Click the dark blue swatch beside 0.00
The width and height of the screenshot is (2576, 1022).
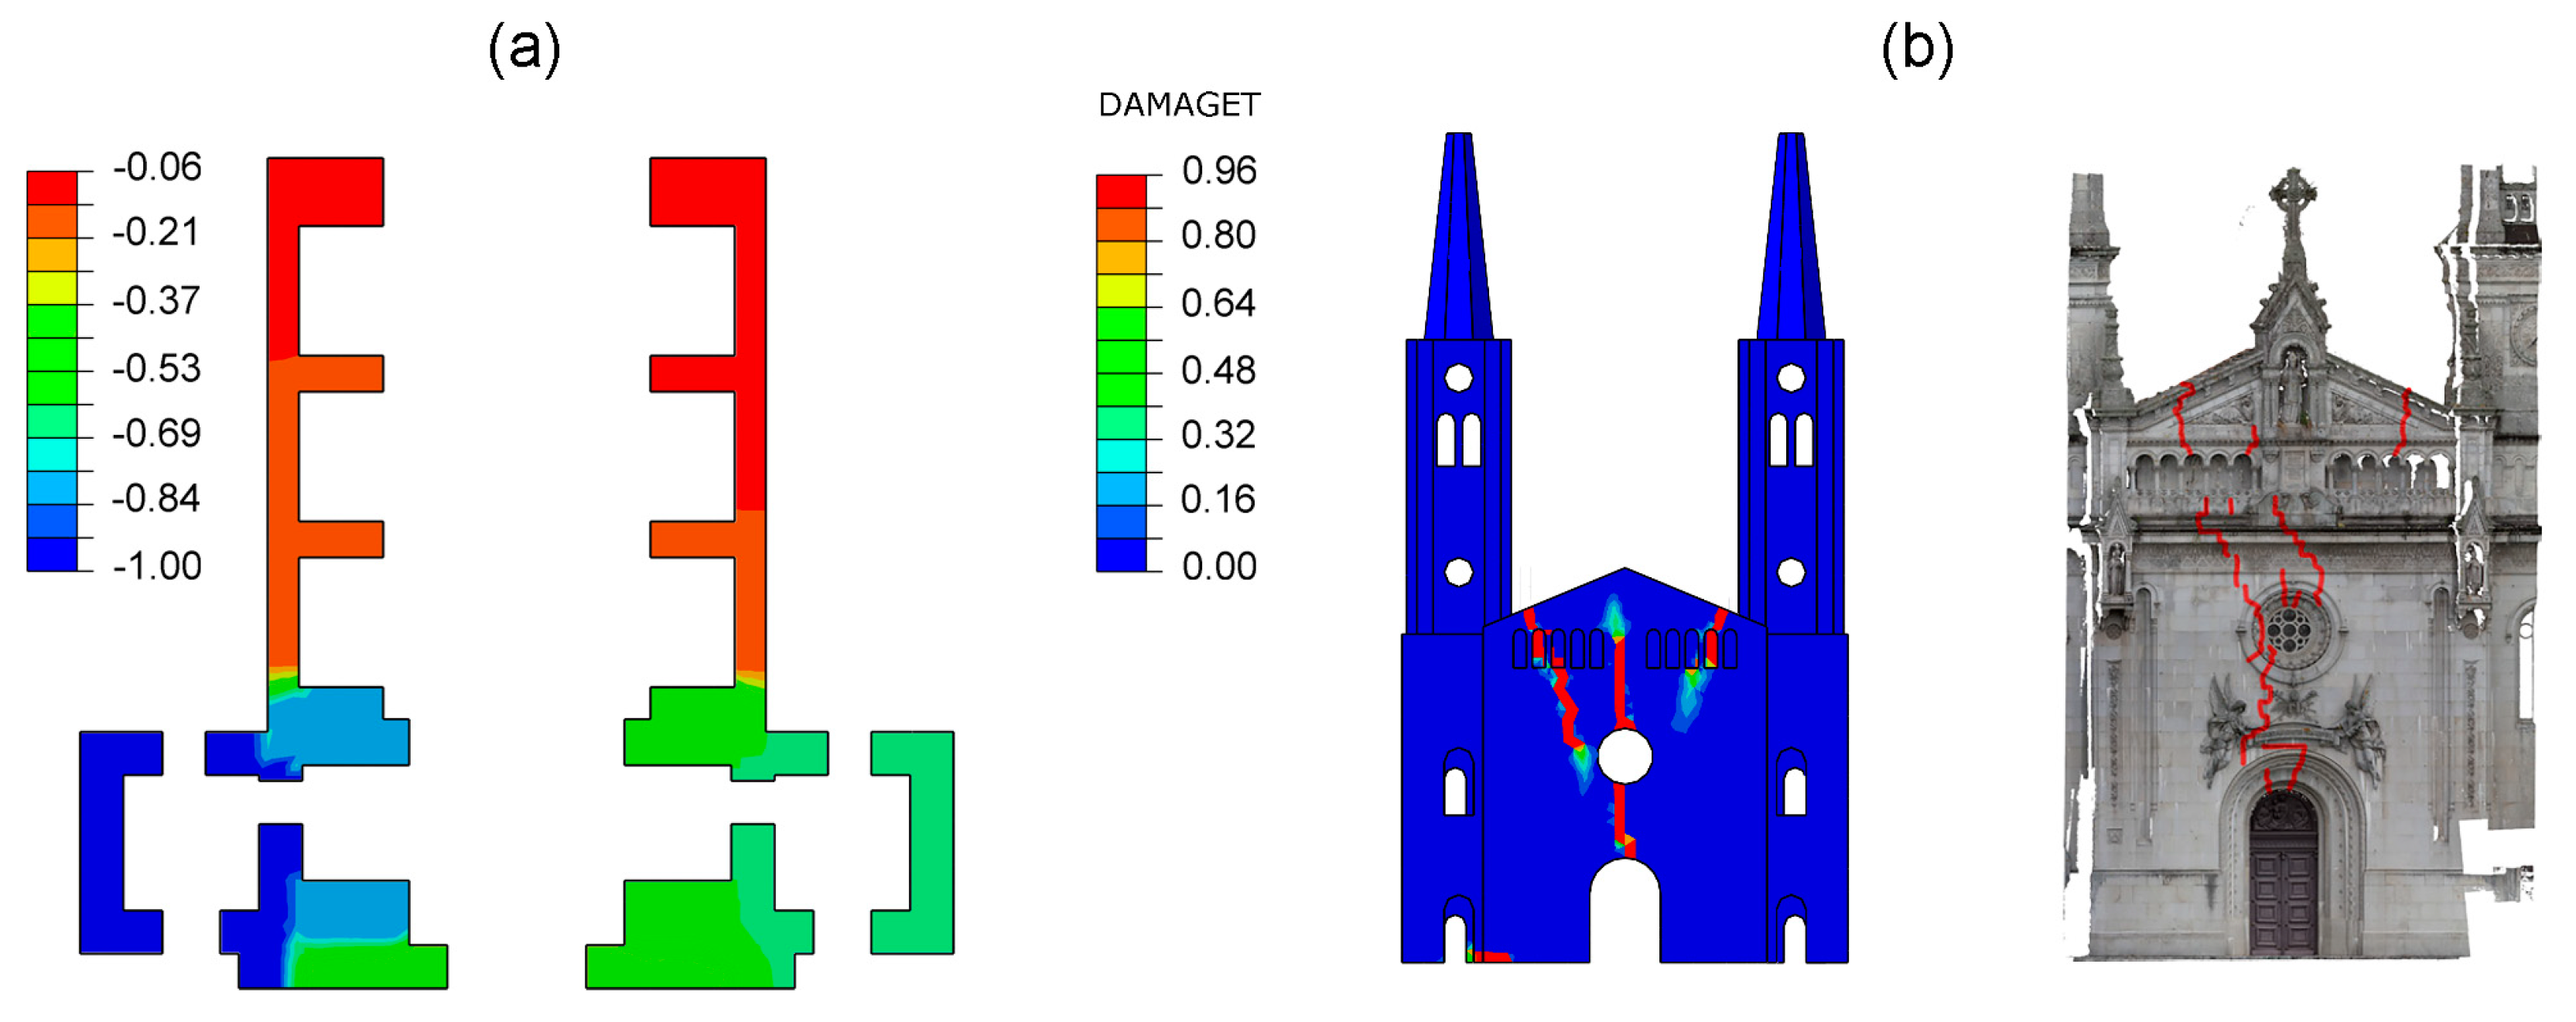[1121, 555]
